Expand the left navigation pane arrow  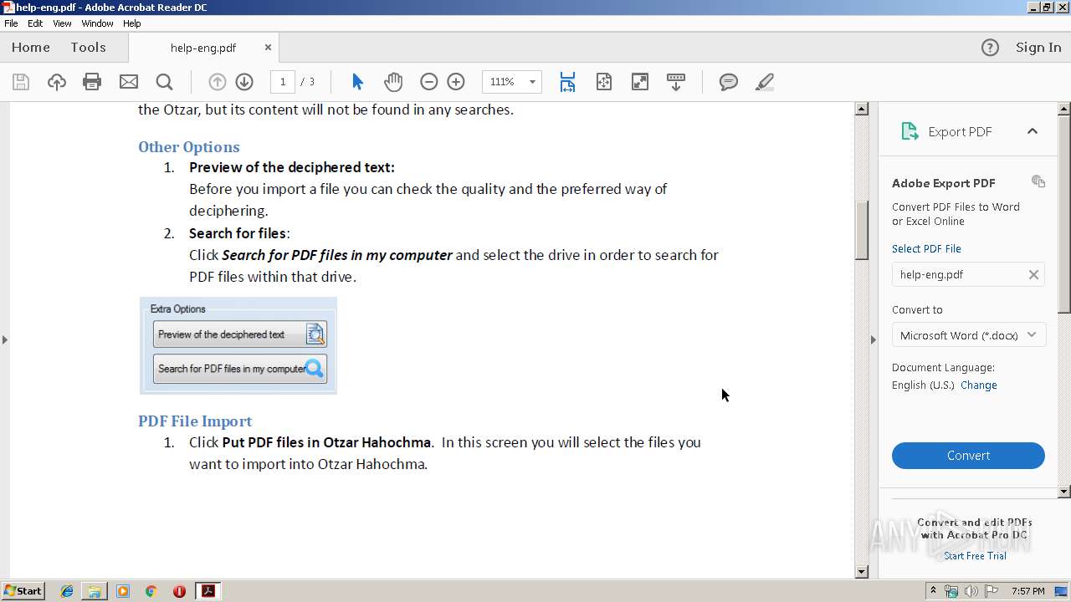(x=5, y=339)
